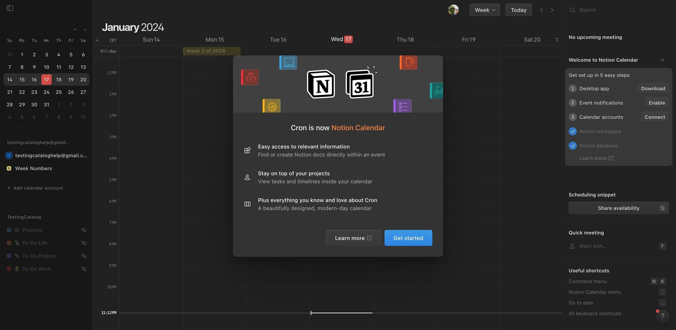This screenshot has height=330, width=676.
Task: Click the Share availability button
Action: point(619,208)
